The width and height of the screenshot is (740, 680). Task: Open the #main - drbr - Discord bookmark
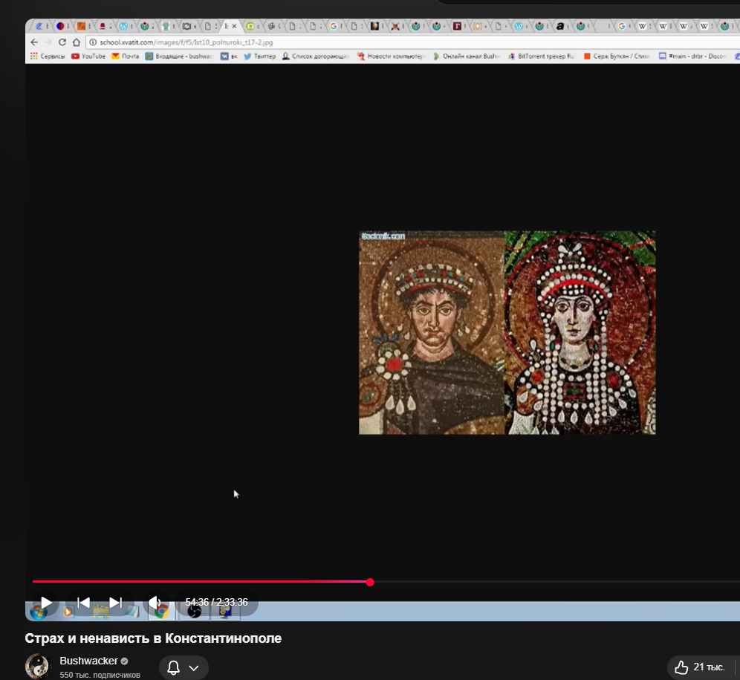click(692, 56)
